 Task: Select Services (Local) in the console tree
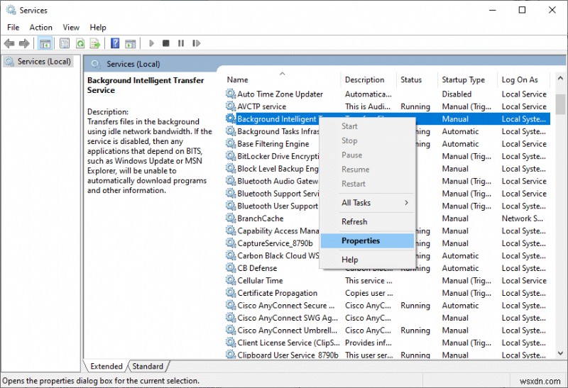pos(38,62)
